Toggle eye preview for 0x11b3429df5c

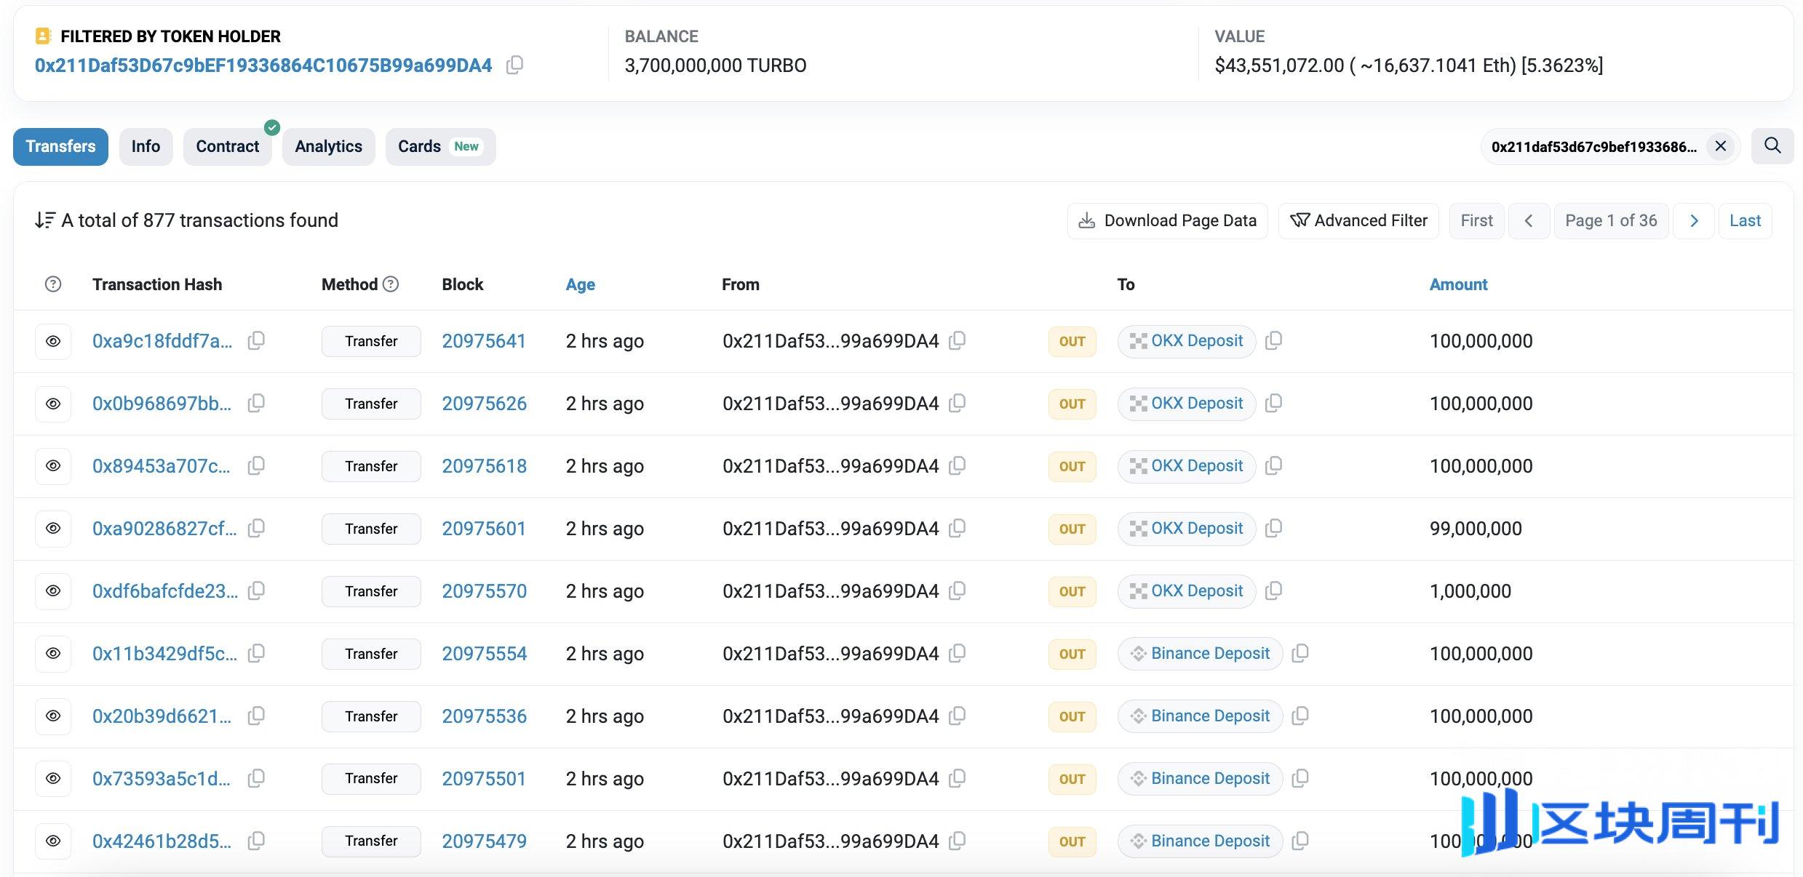point(53,654)
